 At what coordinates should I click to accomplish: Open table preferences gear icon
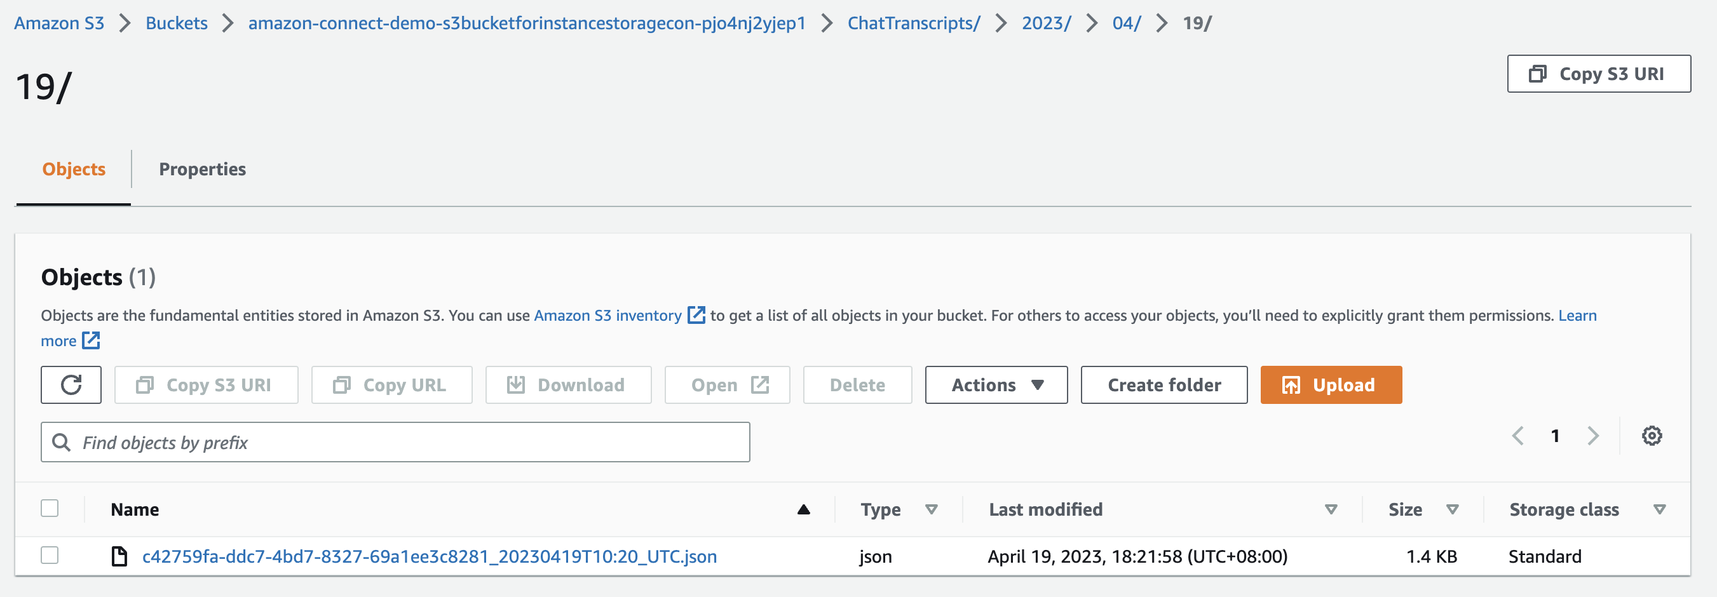tap(1652, 436)
